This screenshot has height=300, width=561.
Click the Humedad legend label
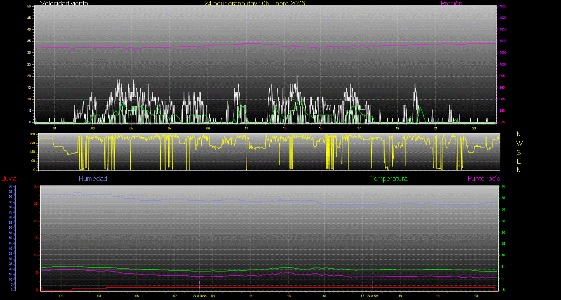point(93,178)
